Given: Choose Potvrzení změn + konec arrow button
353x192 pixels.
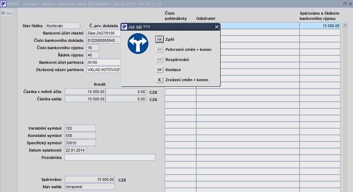Looking at the screenshot, I should 159,49.
